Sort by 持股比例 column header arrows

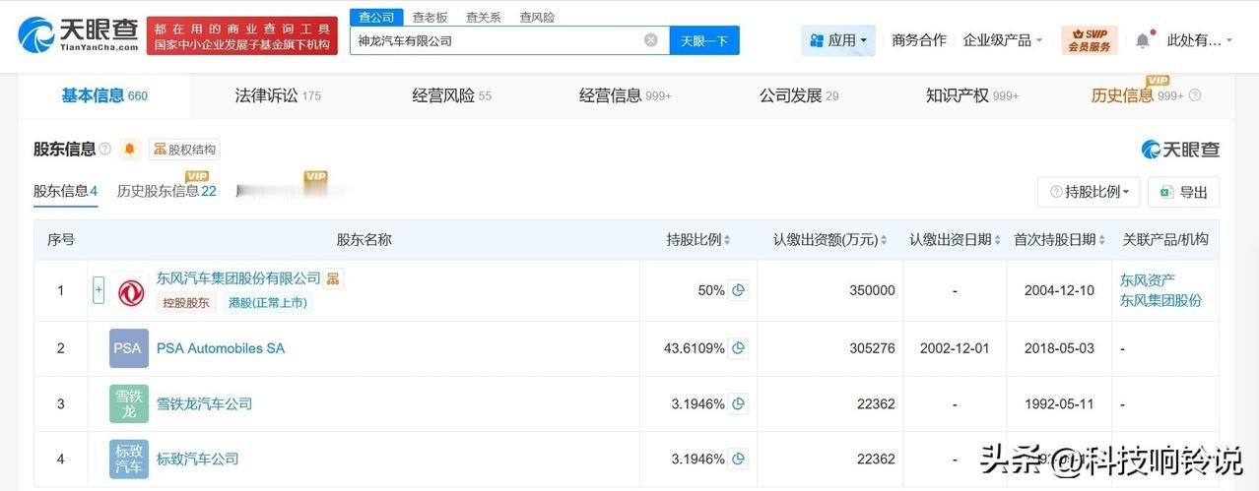coord(729,240)
